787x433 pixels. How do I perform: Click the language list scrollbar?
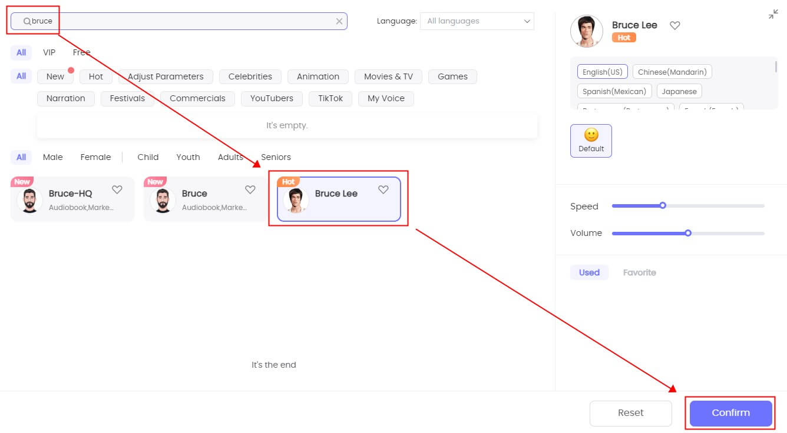pos(776,66)
